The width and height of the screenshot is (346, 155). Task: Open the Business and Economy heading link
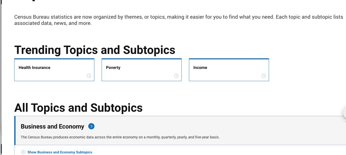52,126
